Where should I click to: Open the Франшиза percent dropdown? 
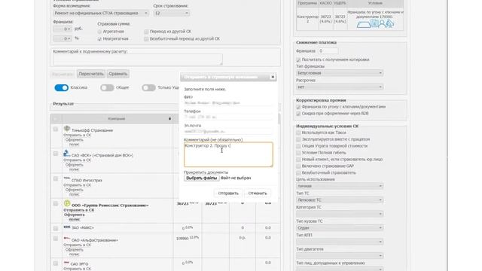click(x=63, y=38)
